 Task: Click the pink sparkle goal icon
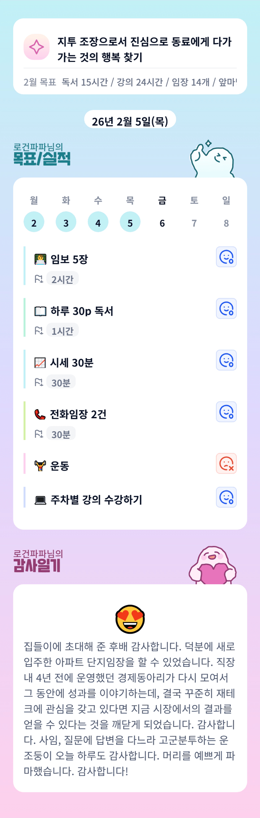tap(36, 47)
